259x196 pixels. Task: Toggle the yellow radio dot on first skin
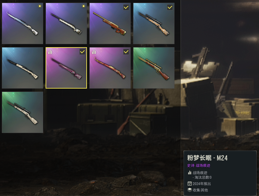point(40,6)
